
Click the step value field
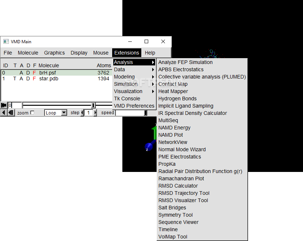pos(88,113)
